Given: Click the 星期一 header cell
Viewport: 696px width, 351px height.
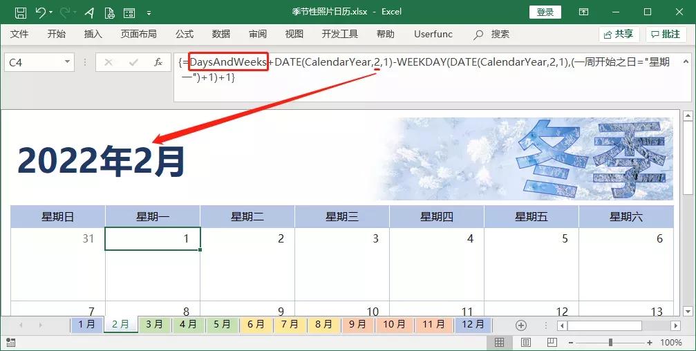Looking at the screenshot, I should [153, 216].
